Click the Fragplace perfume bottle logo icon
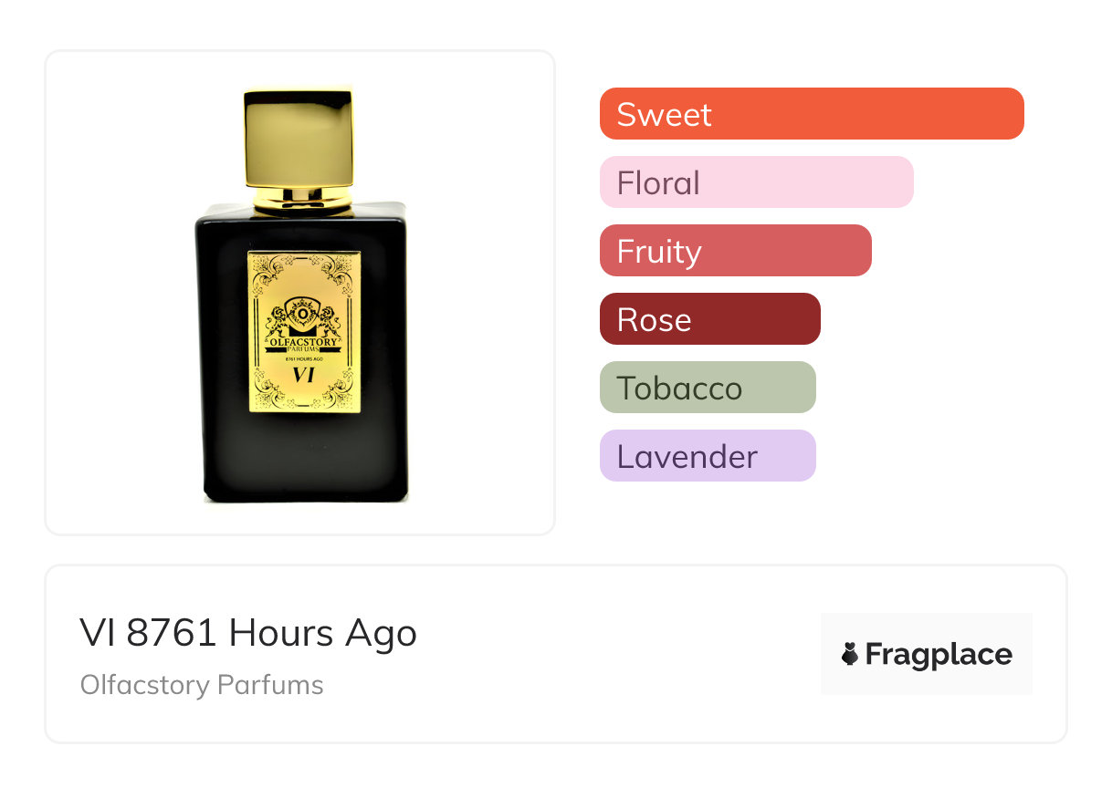The width and height of the screenshot is (1112, 788). (851, 654)
